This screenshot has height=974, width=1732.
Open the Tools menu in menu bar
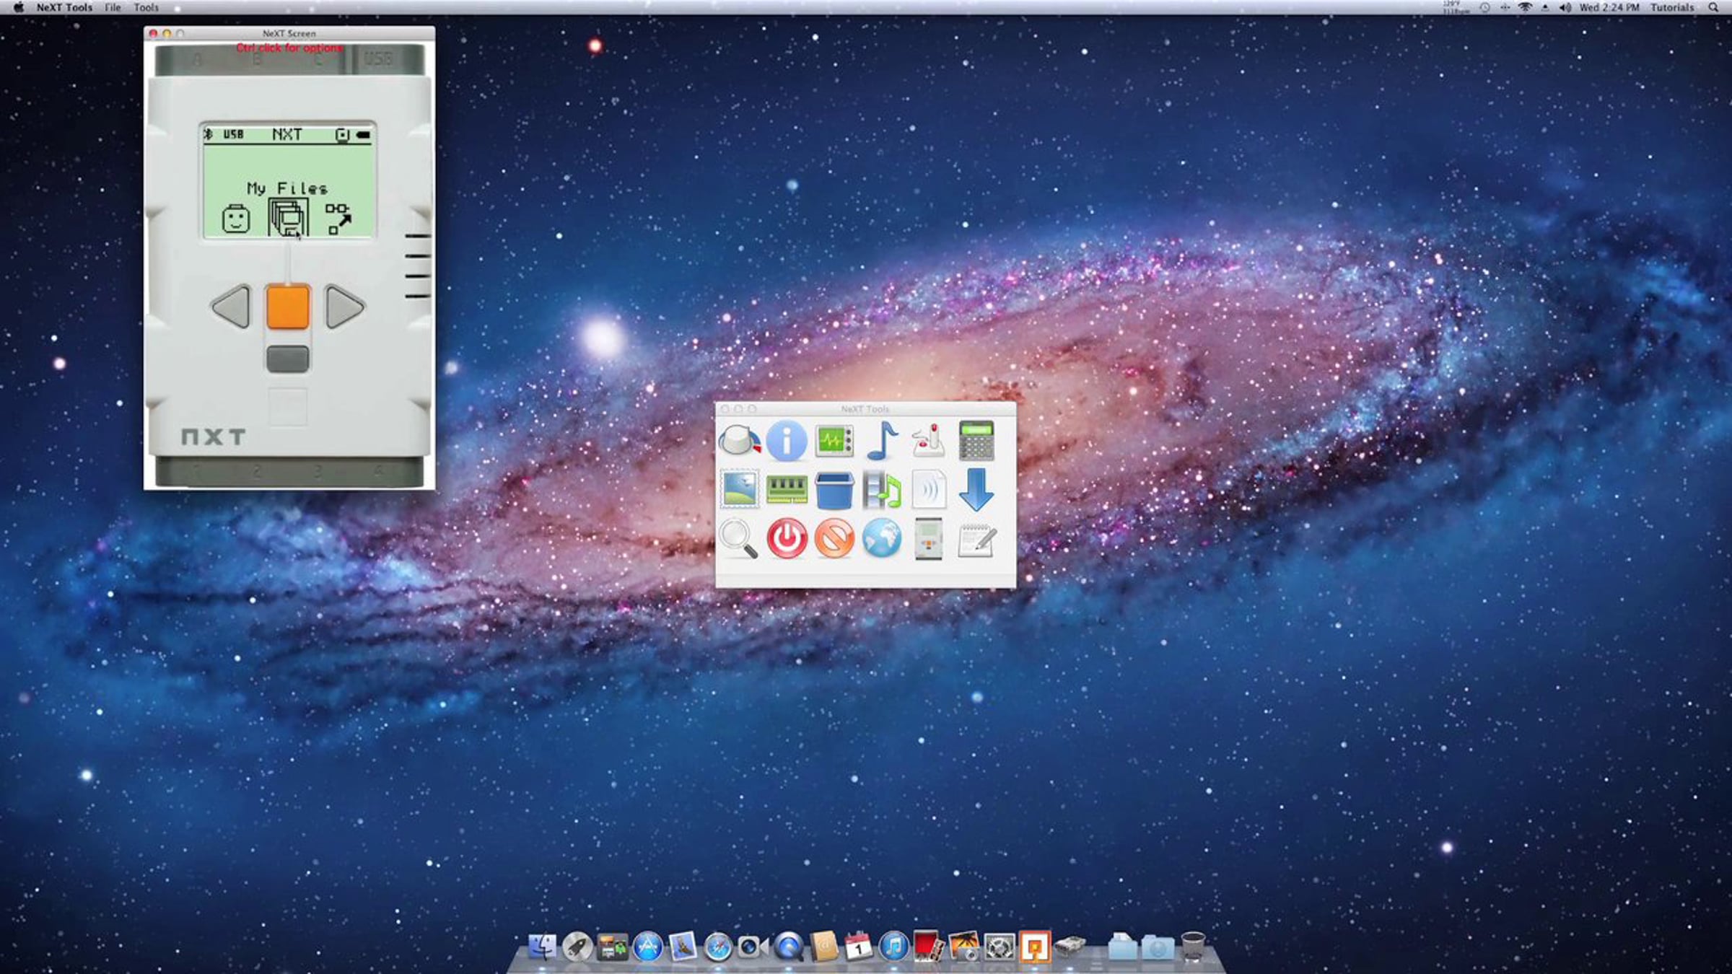(146, 7)
